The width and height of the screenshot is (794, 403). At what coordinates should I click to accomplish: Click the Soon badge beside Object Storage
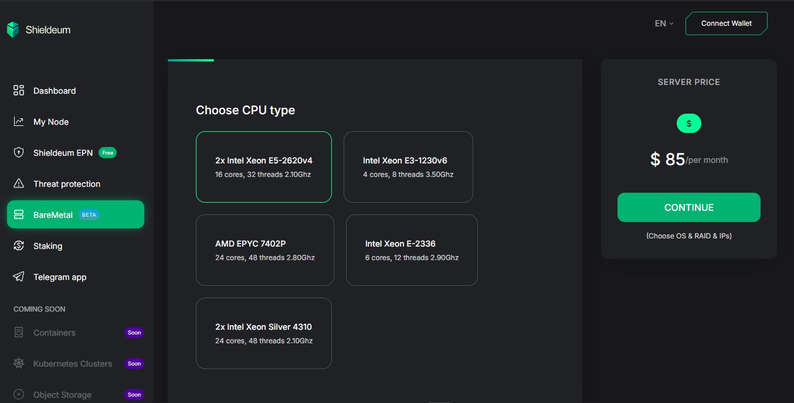[134, 395]
